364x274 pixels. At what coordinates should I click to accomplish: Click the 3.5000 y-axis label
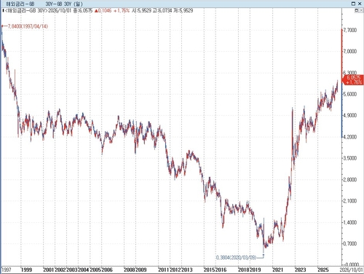(350, 158)
